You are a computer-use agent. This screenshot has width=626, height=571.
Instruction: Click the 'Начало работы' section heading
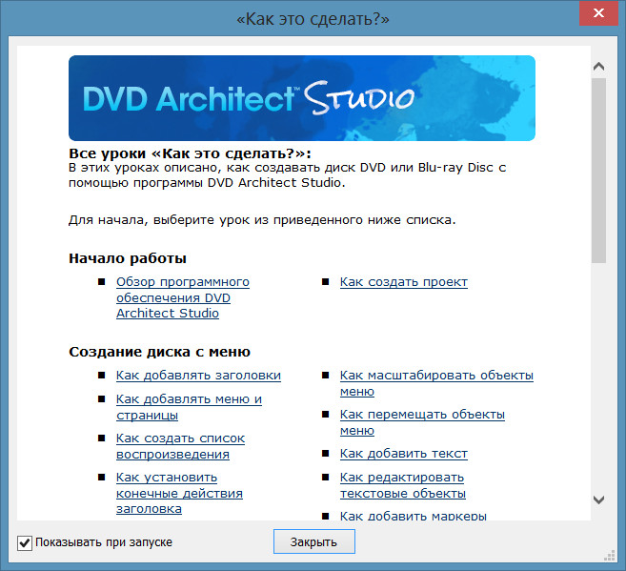coord(128,258)
